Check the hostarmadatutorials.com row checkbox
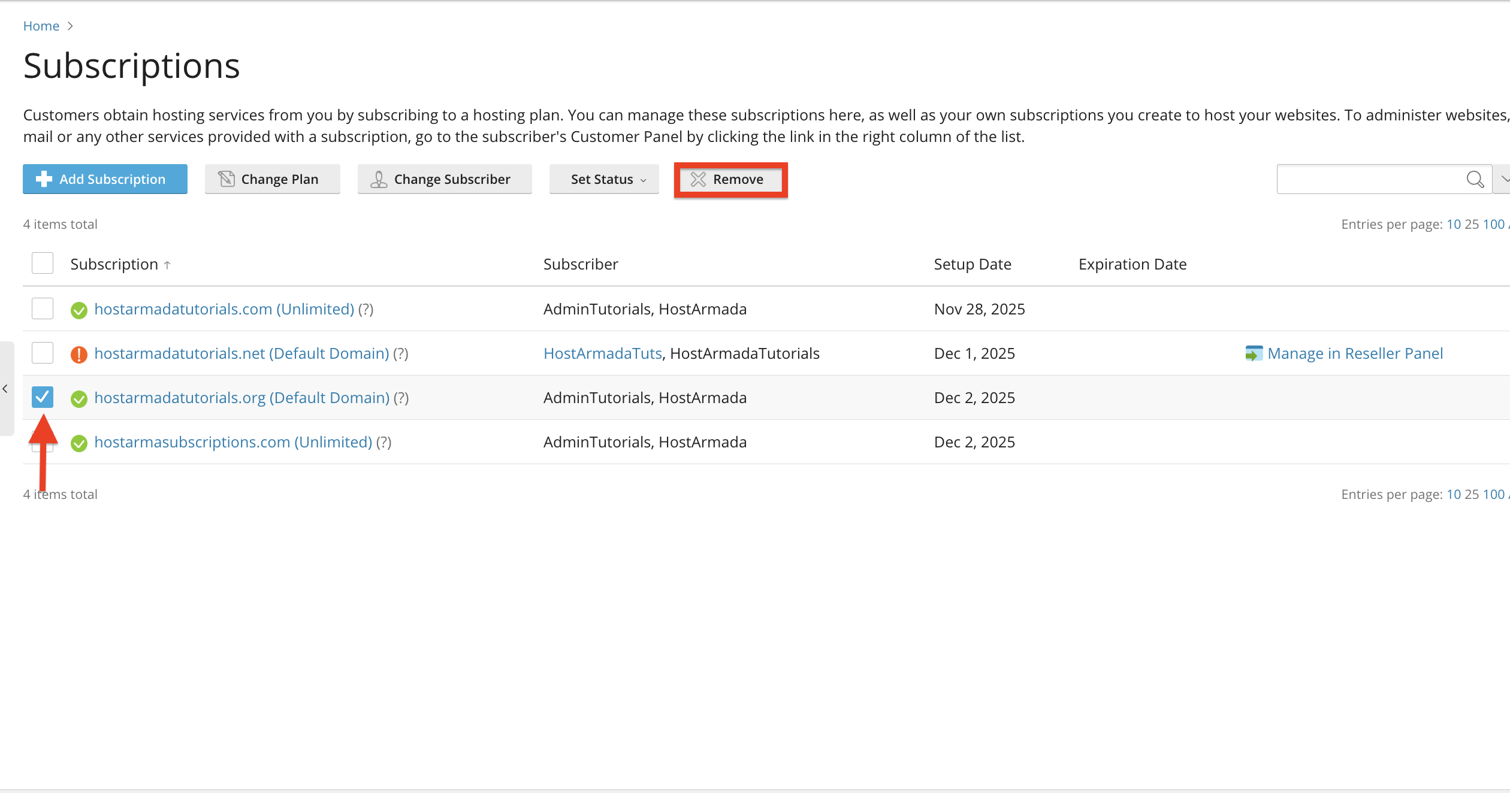Image resolution: width=1510 pixels, height=793 pixels. 43,308
